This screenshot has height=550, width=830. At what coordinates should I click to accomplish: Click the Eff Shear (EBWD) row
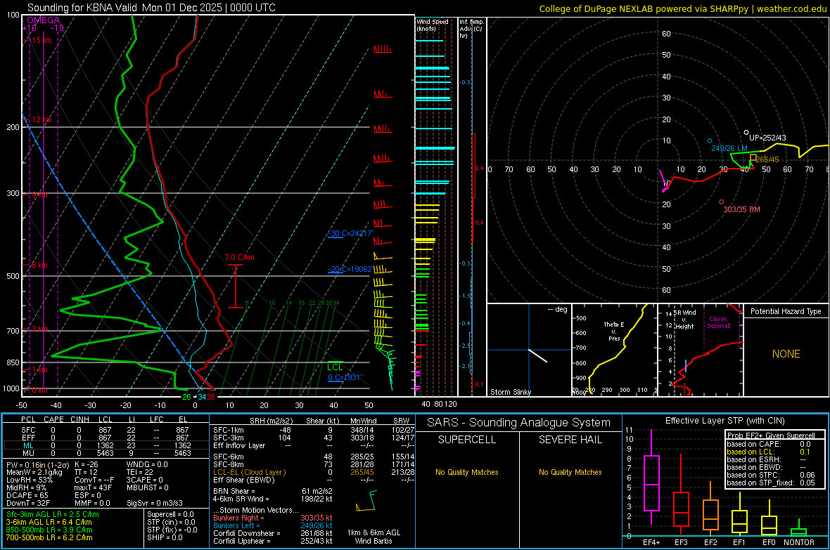coord(314,480)
